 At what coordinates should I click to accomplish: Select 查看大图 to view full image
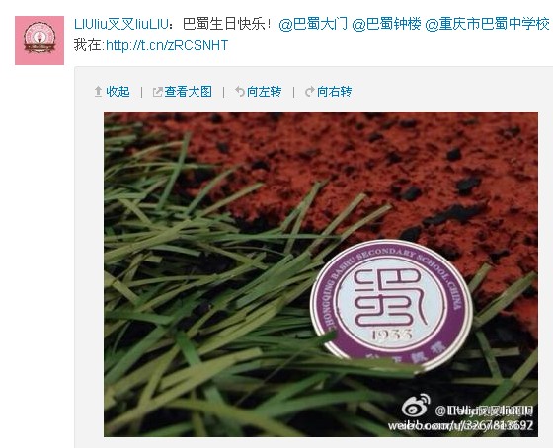[x=188, y=92]
